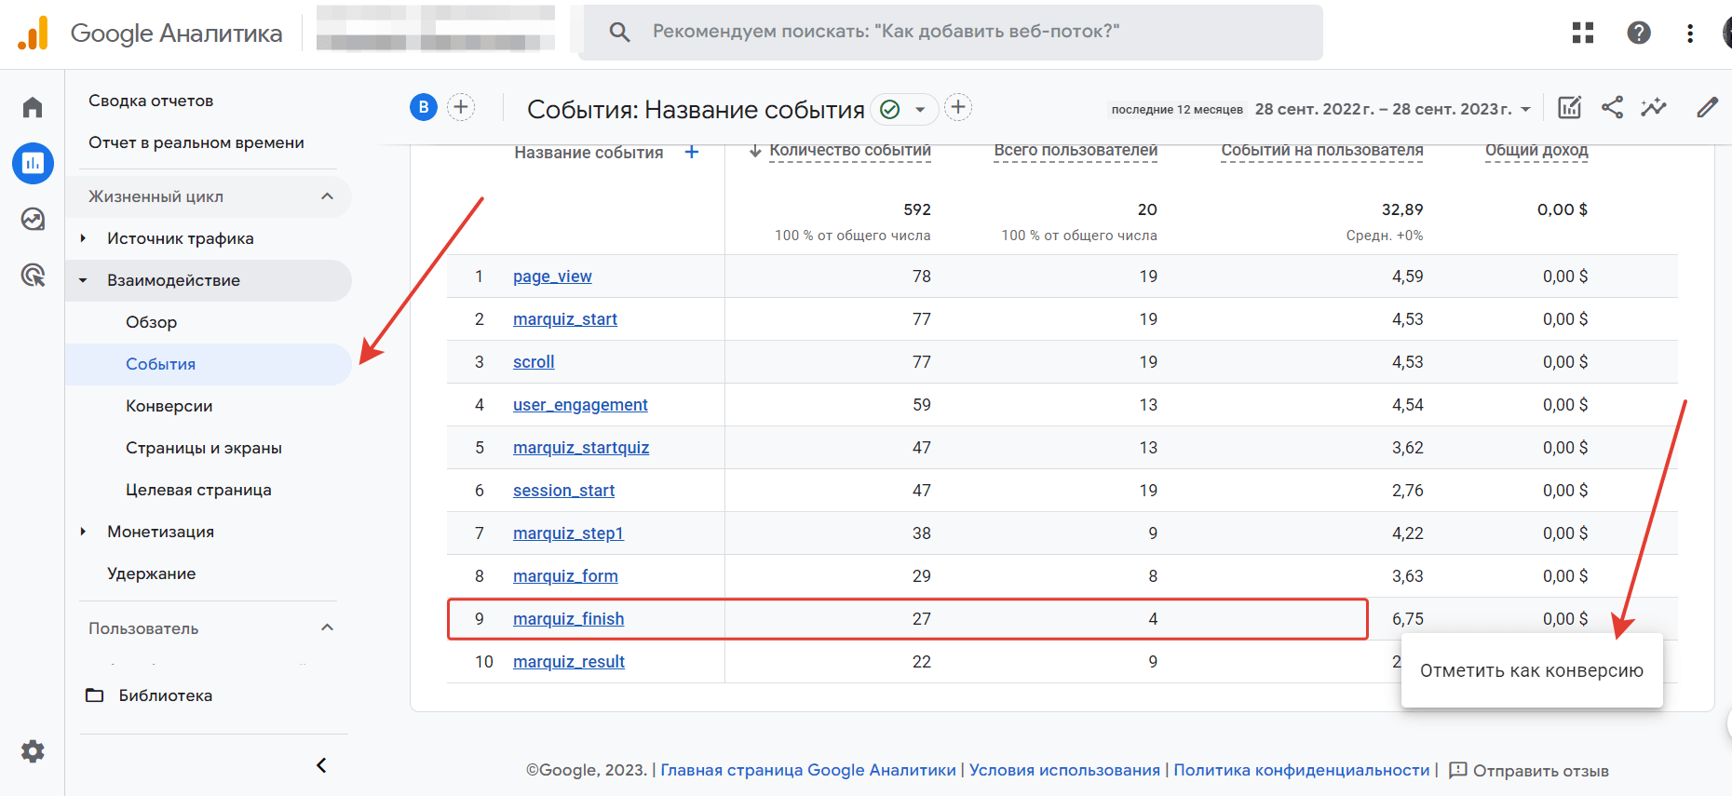Open the scroll event
The image size is (1732, 796).
(x=534, y=362)
